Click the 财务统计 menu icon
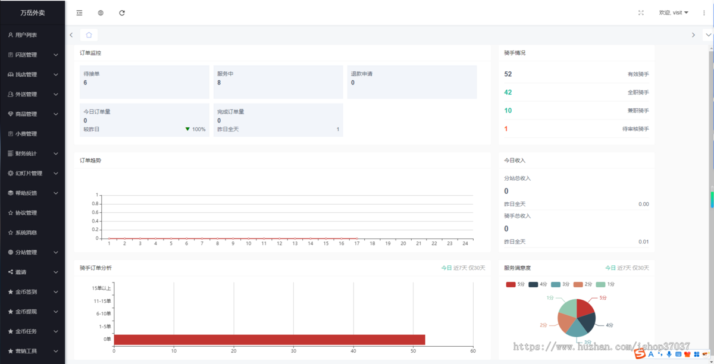The width and height of the screenshot is (714, 364). click(x=11, y=153)
